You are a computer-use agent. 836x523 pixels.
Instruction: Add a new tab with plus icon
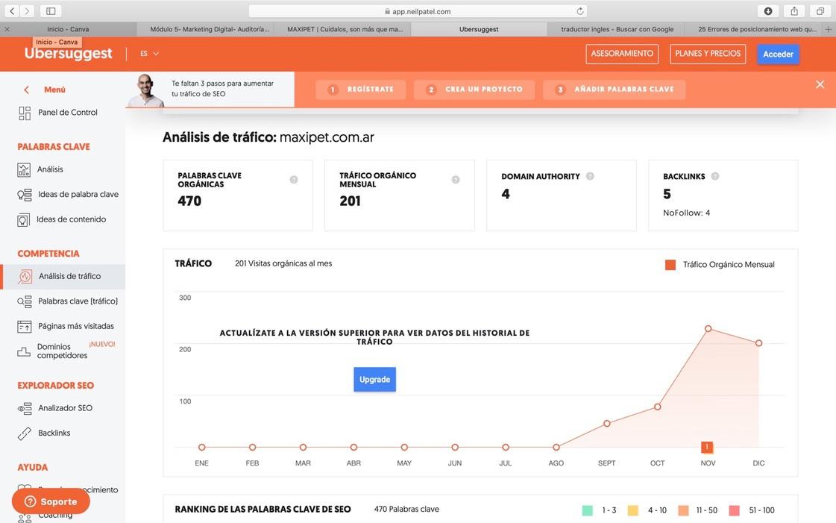coord(829,29)
